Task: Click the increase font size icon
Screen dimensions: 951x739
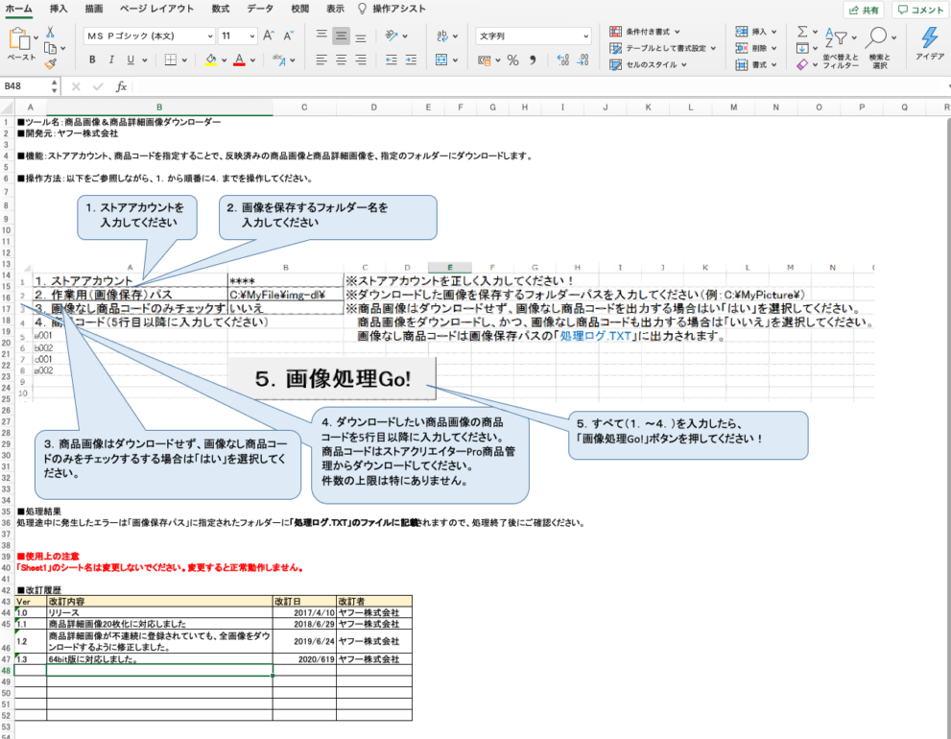Action: [x=269, y=36]
